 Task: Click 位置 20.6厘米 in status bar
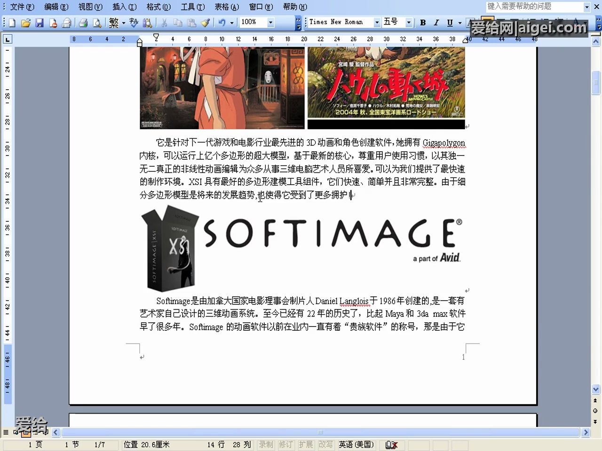click(x=147, y=444)
